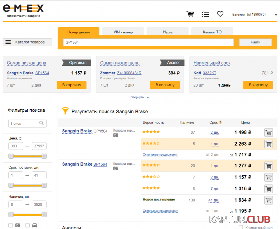Open the SP1564 article link in results

[x=100, y=164]
